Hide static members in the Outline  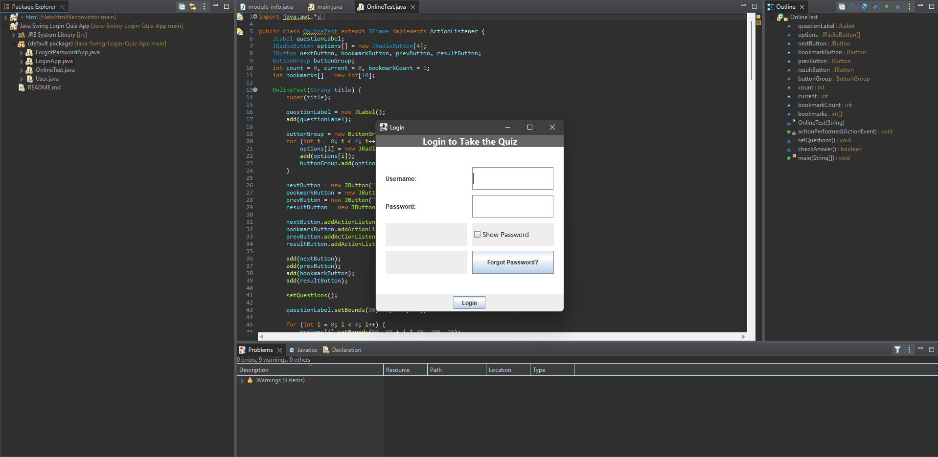coord(875,6)
